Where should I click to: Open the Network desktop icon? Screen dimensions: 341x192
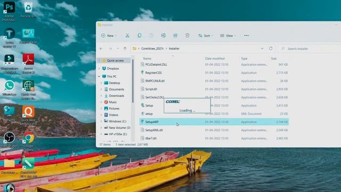[10, 114]
